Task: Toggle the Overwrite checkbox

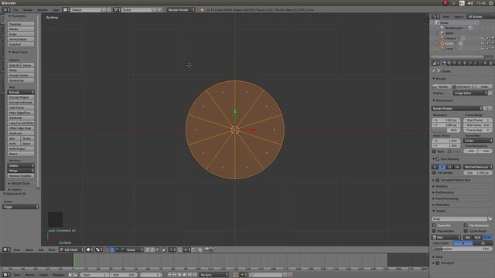Action: coord(434,225)
